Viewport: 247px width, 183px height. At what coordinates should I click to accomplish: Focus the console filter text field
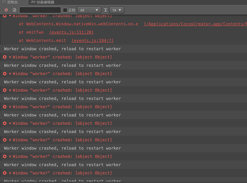pyautogui.click(x=40, y=10)
